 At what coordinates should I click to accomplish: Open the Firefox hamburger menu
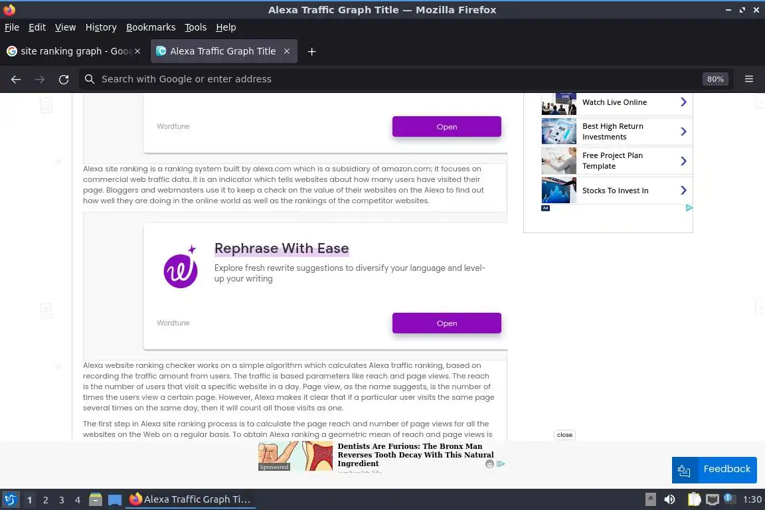(749, 79)
